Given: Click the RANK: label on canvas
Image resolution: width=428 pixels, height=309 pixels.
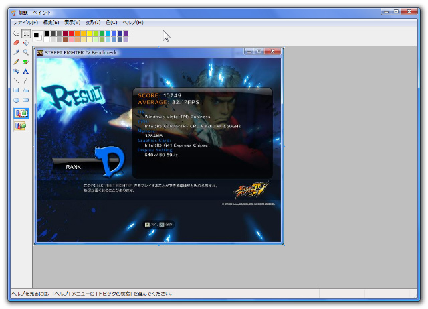Looking at the screenshot, I should (74, 167).
